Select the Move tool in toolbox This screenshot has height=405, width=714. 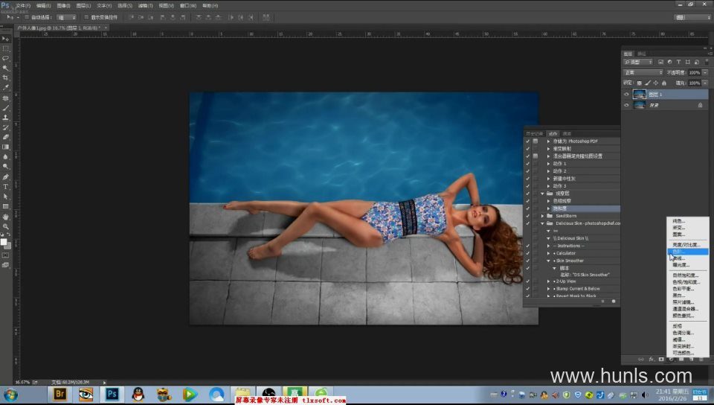(x=5, y=39)
